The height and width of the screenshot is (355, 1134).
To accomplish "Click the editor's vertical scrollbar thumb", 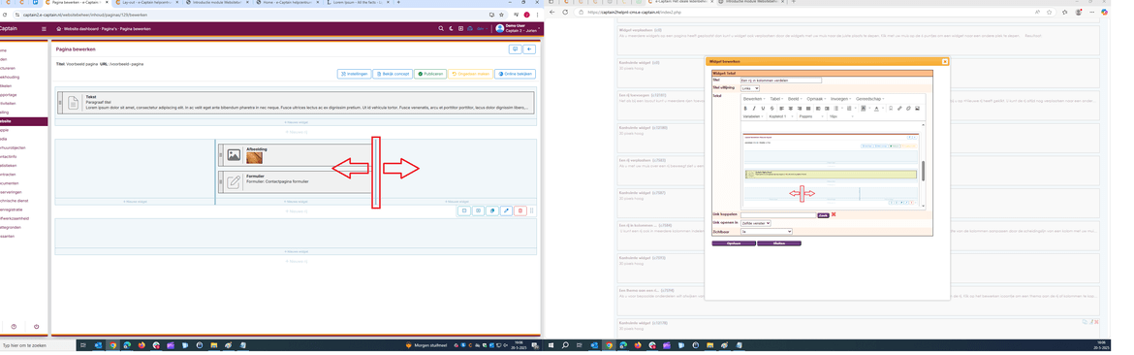I will click(922, 171).
